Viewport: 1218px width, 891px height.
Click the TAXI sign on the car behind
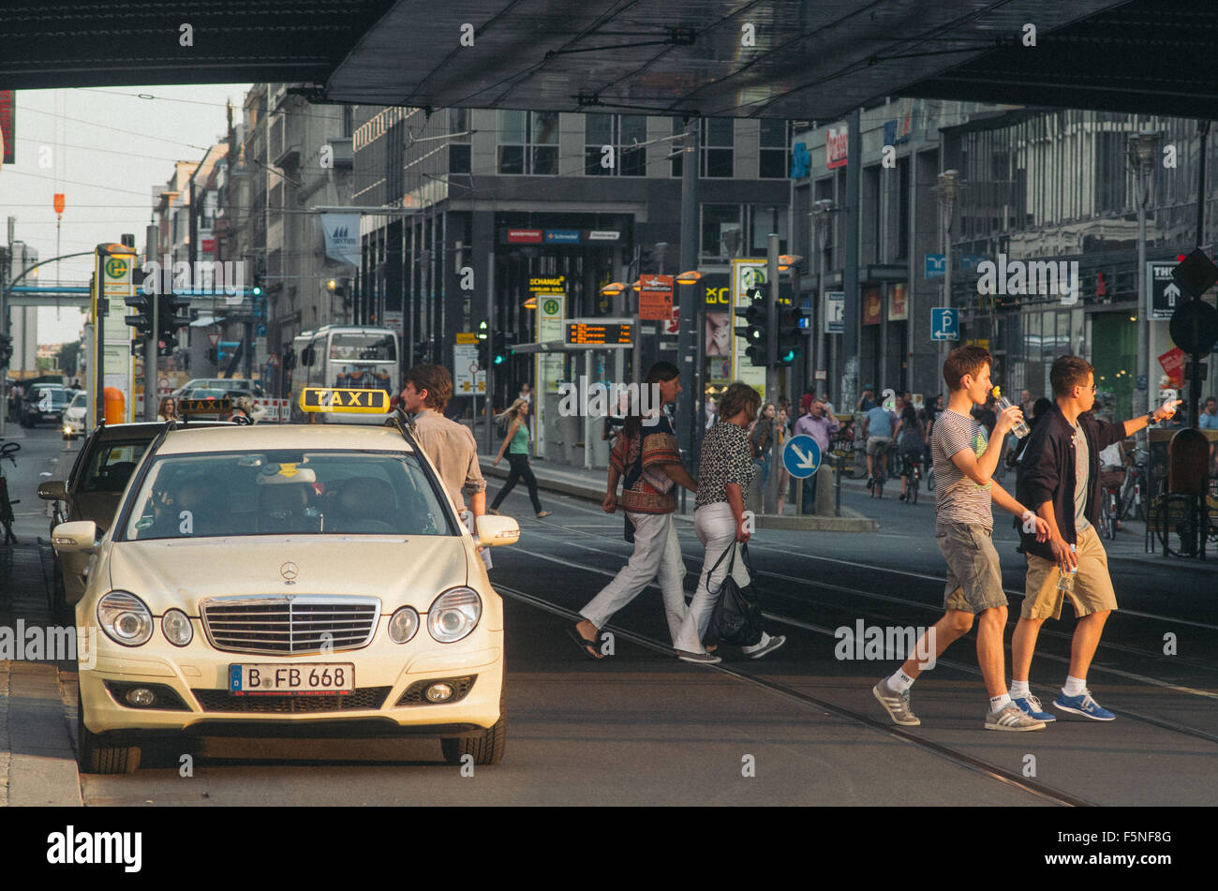pos(204,407)
